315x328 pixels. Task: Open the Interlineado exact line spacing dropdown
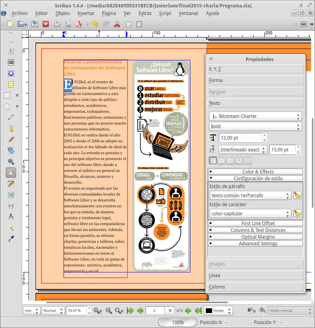pos(243,149)
